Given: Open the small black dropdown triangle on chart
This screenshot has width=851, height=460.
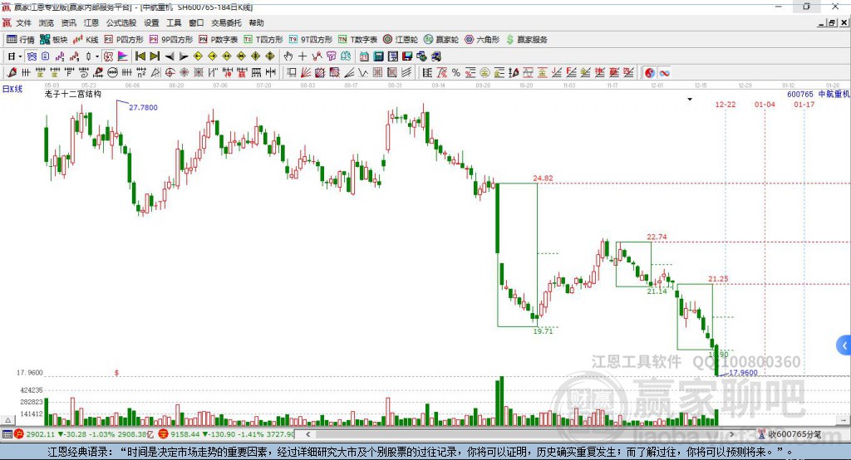Looking at the screenshot, I should (690, 100).
